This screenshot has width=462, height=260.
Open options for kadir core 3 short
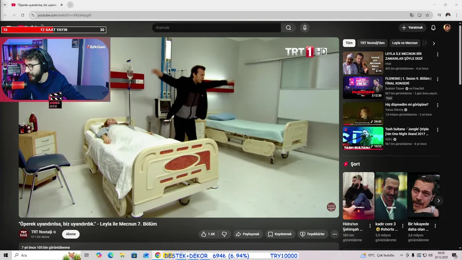(403, 226)
